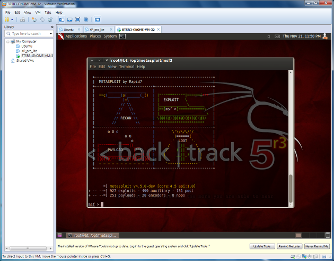Click the hard disk status icon
Image resolution: width=334 pixels, height=261 pixels.
293,257
